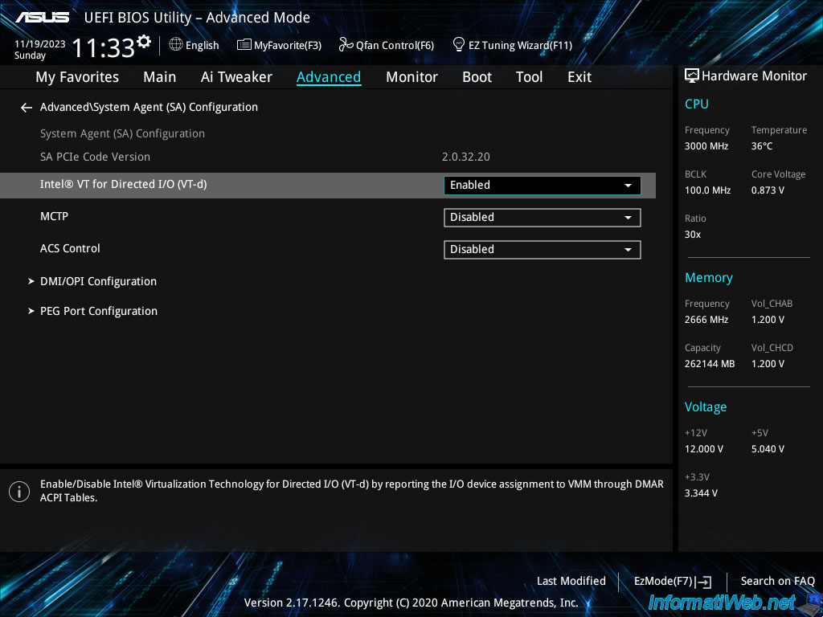Open the MCTP Disabled dropdown
Viewport: 823px width, 617px height.
pos(543,218)
